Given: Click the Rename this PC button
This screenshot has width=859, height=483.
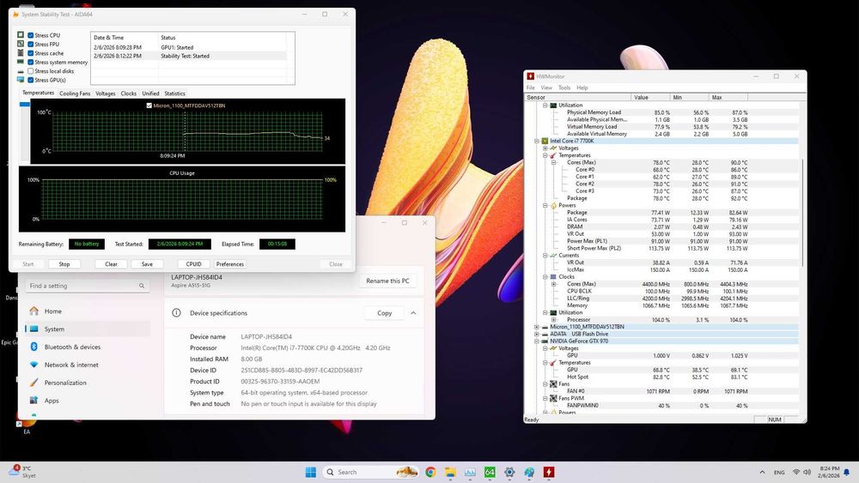Looking at the screenshot, I should point(387,281).
